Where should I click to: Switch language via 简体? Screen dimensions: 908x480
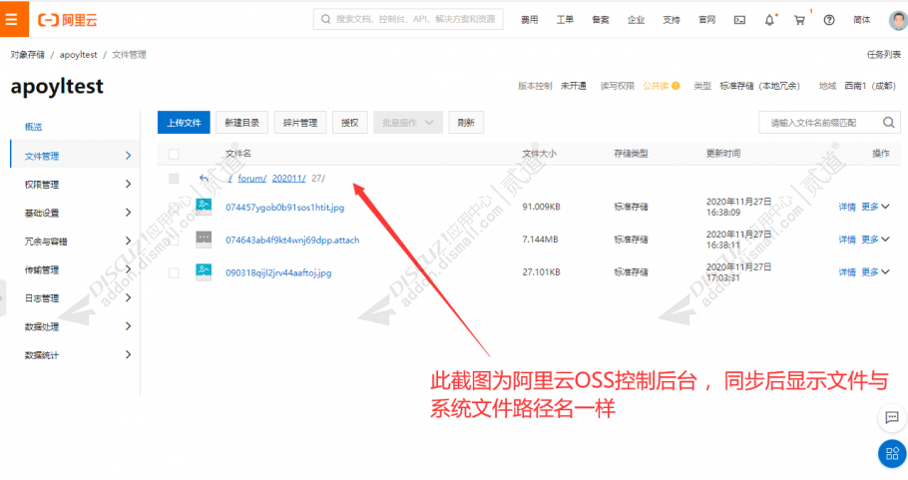click(x=862, y=20)
